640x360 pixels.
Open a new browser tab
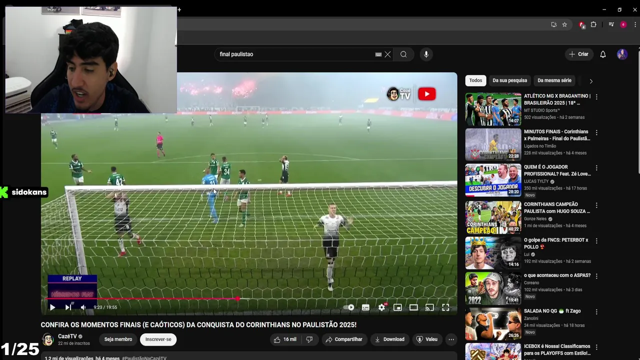(x=179, y=9)
